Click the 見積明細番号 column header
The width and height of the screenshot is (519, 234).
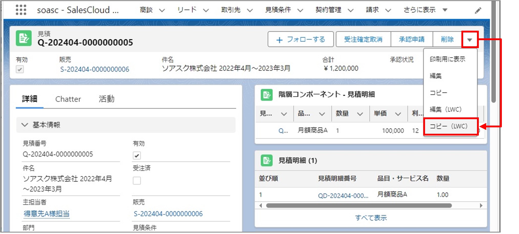[337, 179]
